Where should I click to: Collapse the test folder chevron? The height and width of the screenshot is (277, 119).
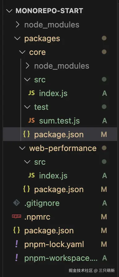click(x=27, y=107)
